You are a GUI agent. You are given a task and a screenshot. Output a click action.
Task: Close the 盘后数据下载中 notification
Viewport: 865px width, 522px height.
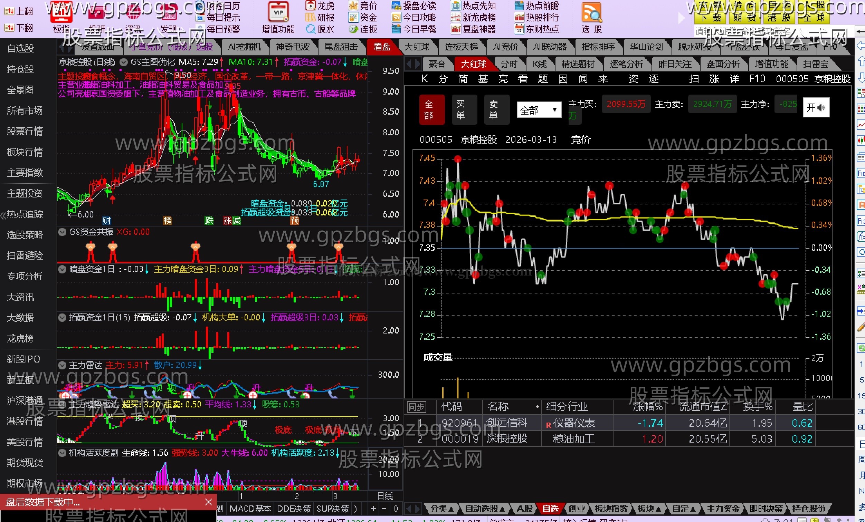[x=209, y=502]
